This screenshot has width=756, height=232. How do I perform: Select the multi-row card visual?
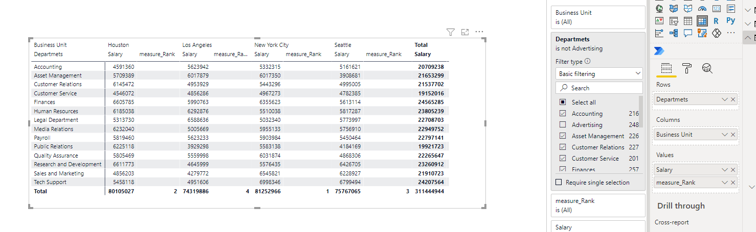point(731,8)
